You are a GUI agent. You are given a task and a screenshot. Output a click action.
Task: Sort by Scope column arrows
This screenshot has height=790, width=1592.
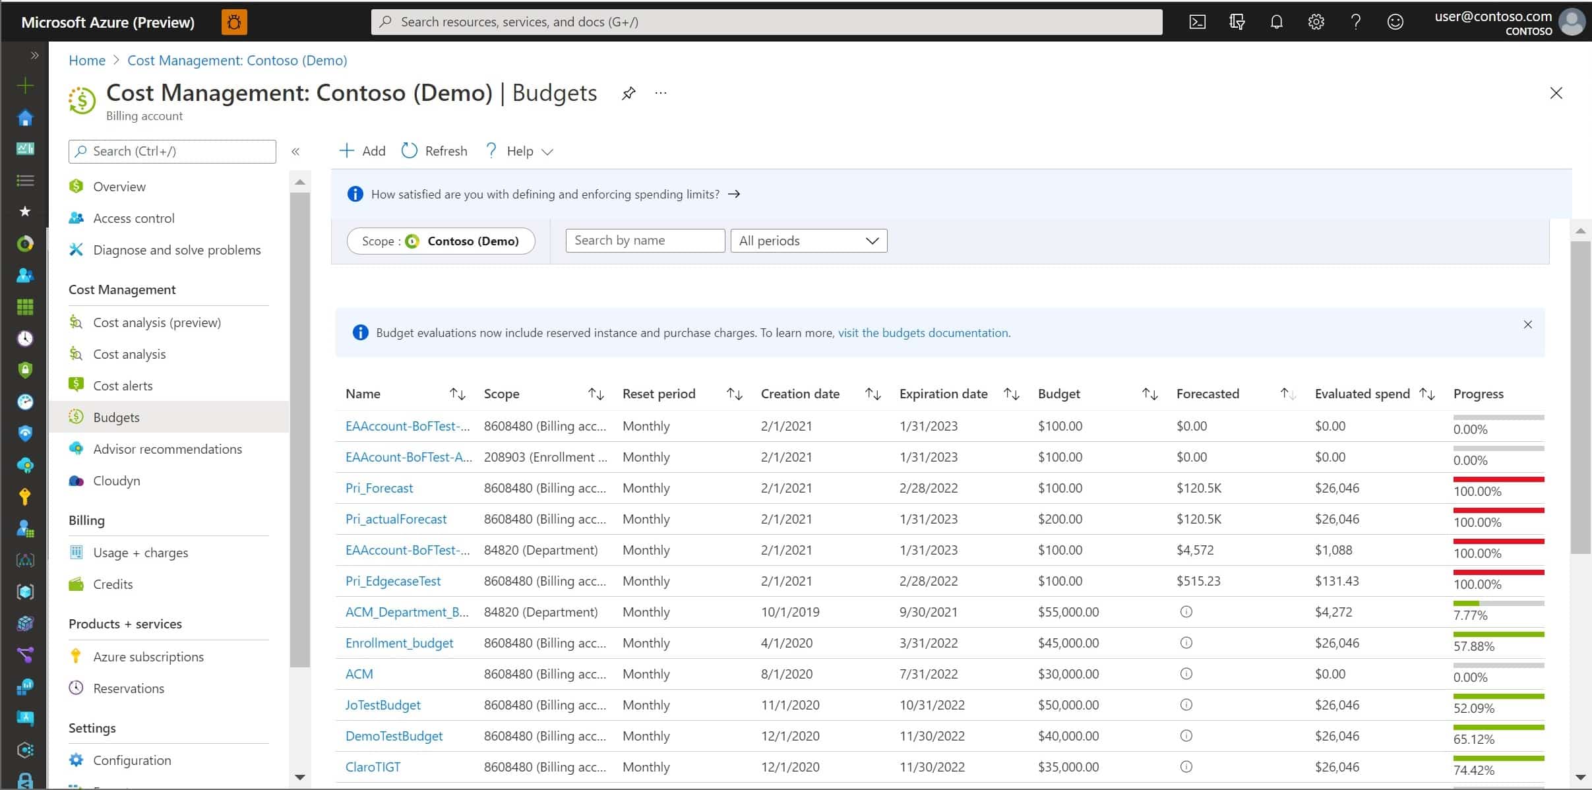pos(596,394)
